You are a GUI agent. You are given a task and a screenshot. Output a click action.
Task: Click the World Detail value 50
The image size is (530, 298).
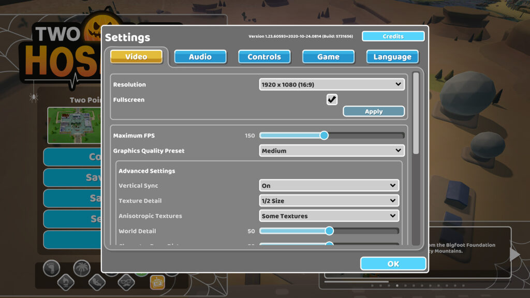tap(251, 231)
